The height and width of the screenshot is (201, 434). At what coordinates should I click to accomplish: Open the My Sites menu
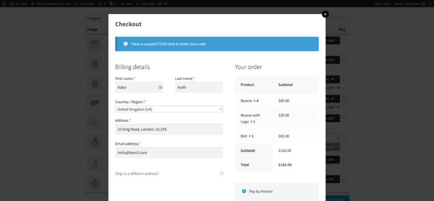(x=19, y=4)
